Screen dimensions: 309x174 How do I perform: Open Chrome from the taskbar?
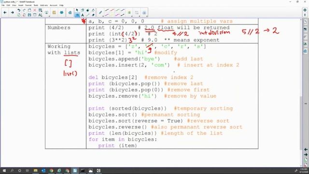52,171
